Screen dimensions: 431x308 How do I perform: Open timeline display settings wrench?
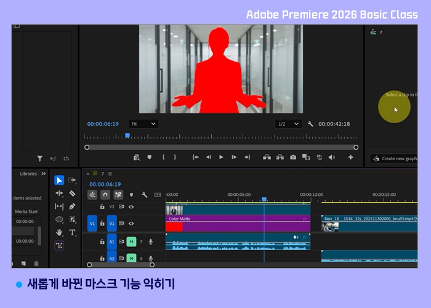coord(144,195)
